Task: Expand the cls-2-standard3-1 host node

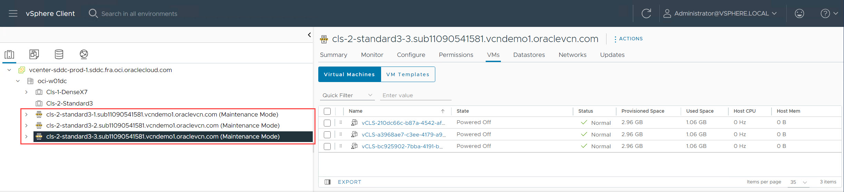Action: point(26,114)
